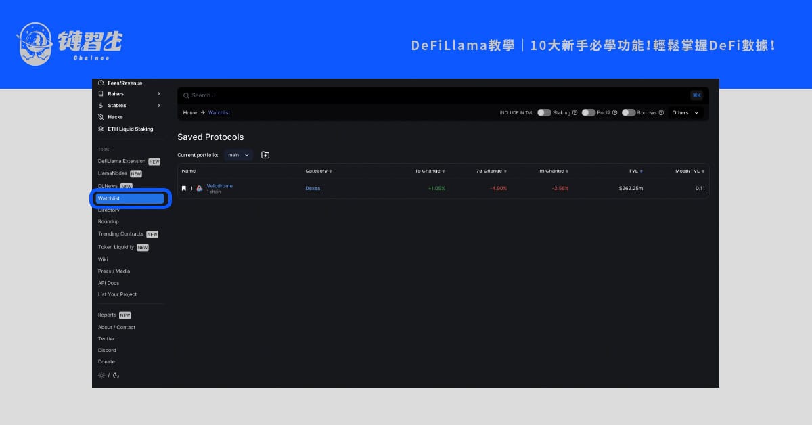Click the $262.25m TVL value
812x425 pixels.
click(631, 189)
